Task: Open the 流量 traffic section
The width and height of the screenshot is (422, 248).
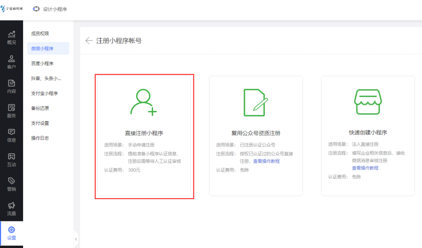Action: 11,209
